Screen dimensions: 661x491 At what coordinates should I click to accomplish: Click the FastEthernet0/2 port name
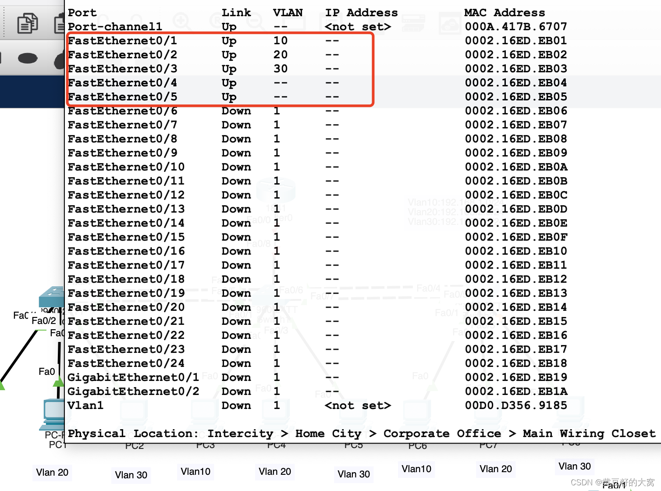coord(123,55)
